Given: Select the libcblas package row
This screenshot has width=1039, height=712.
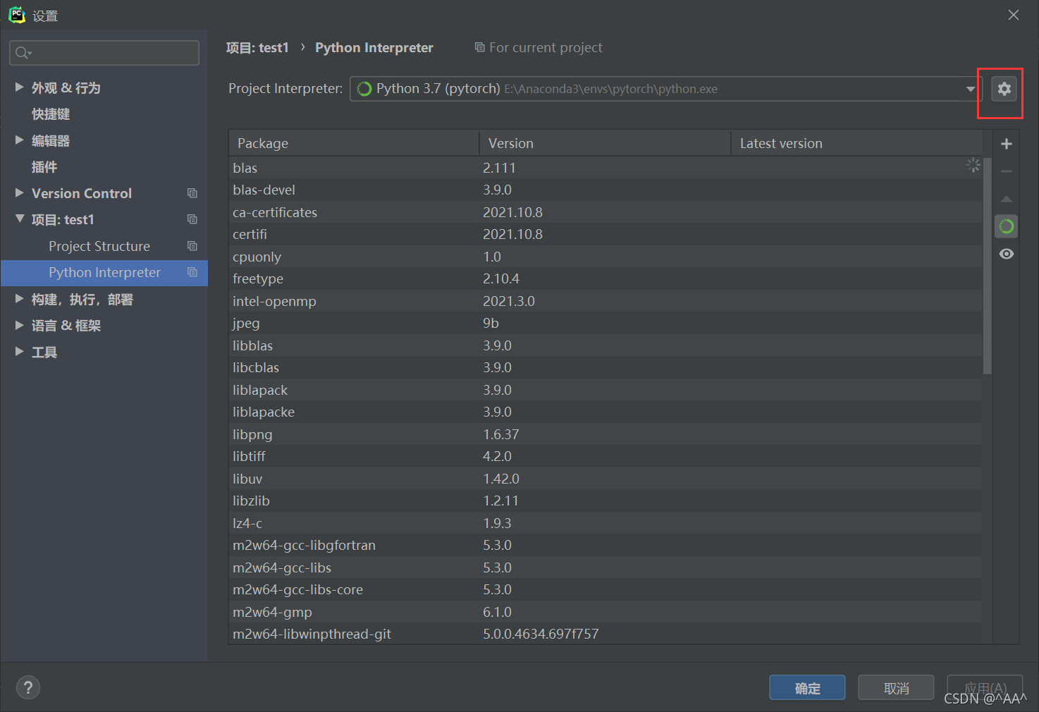Looking at the screenshot, I should point(605,367).
